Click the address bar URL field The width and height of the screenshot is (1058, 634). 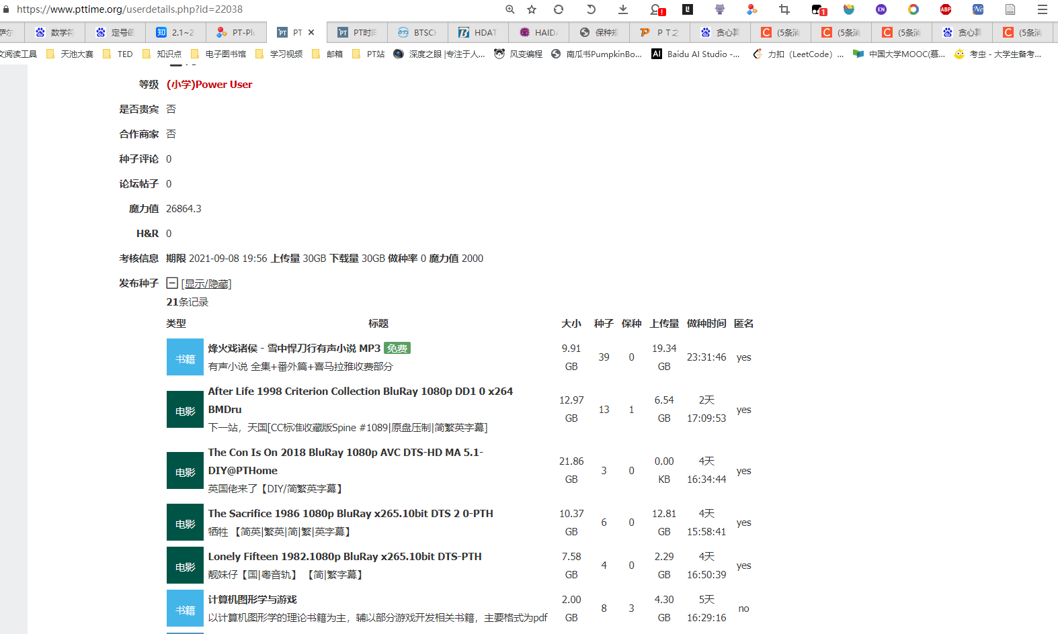pyautogui.click(x=255, y=9)
